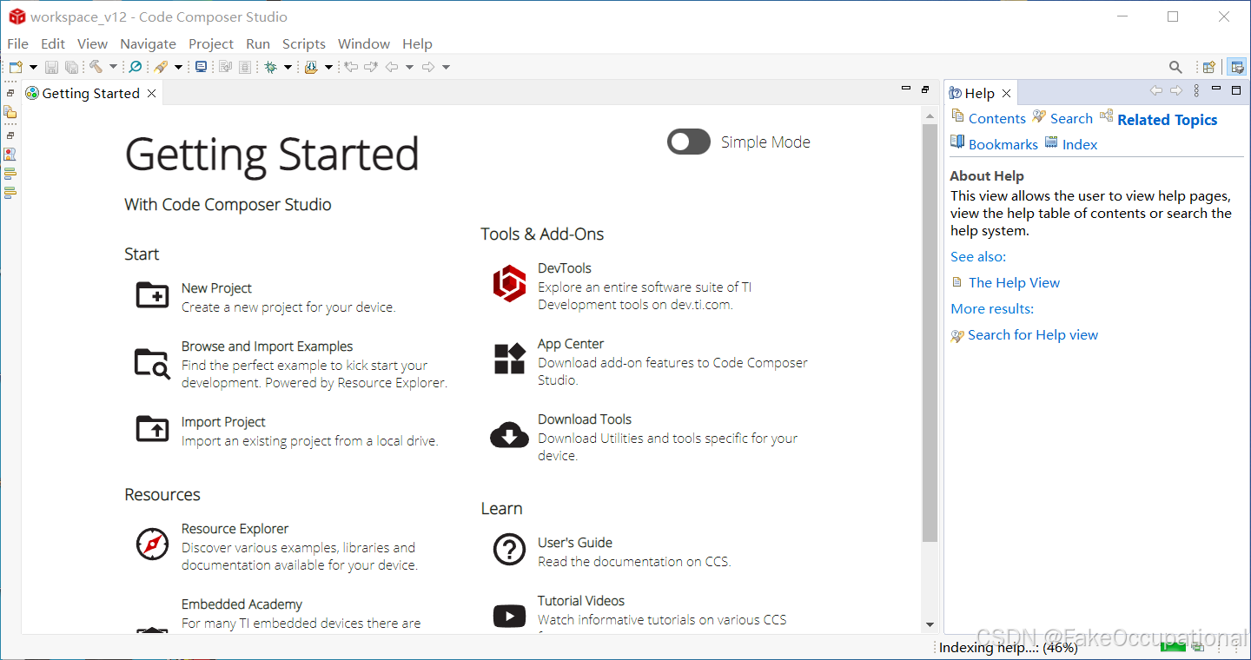Close the Help view tab
This screenshot has height=660, width=1251.
pos(1006,93)
